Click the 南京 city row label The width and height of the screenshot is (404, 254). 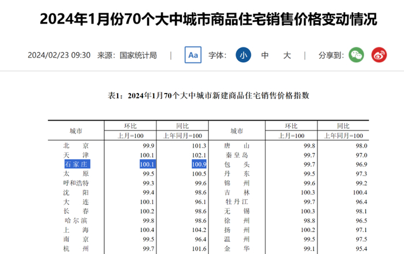pyautogui.click(x=76, y=240)
